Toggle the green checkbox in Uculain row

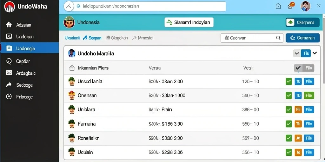pyautogui.click(x=289, y=153)
